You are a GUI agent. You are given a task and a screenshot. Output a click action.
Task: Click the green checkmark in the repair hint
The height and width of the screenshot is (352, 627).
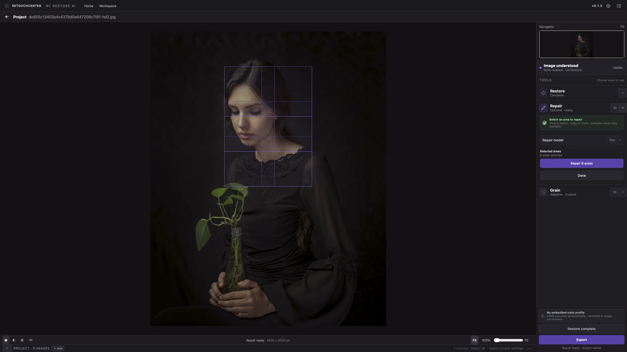tap(544, 123)
